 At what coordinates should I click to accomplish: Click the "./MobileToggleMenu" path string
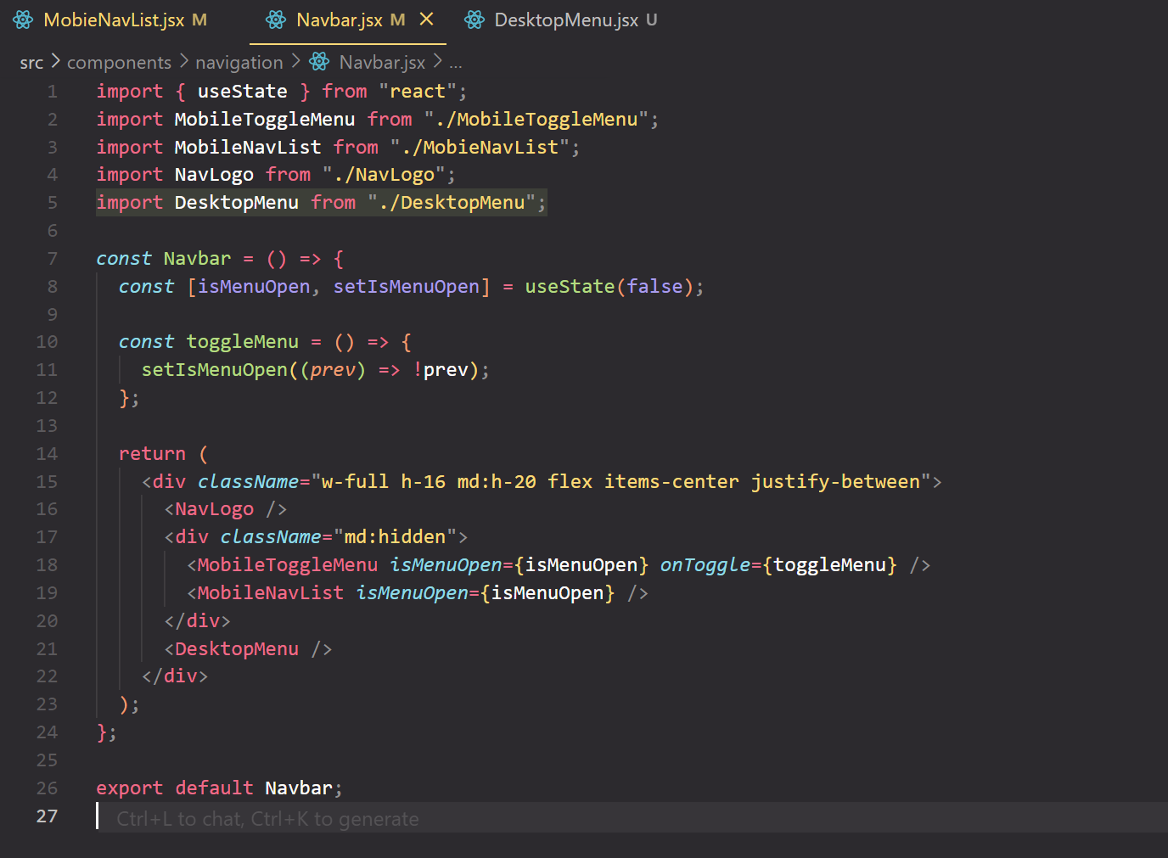click(x=536, y=120)
